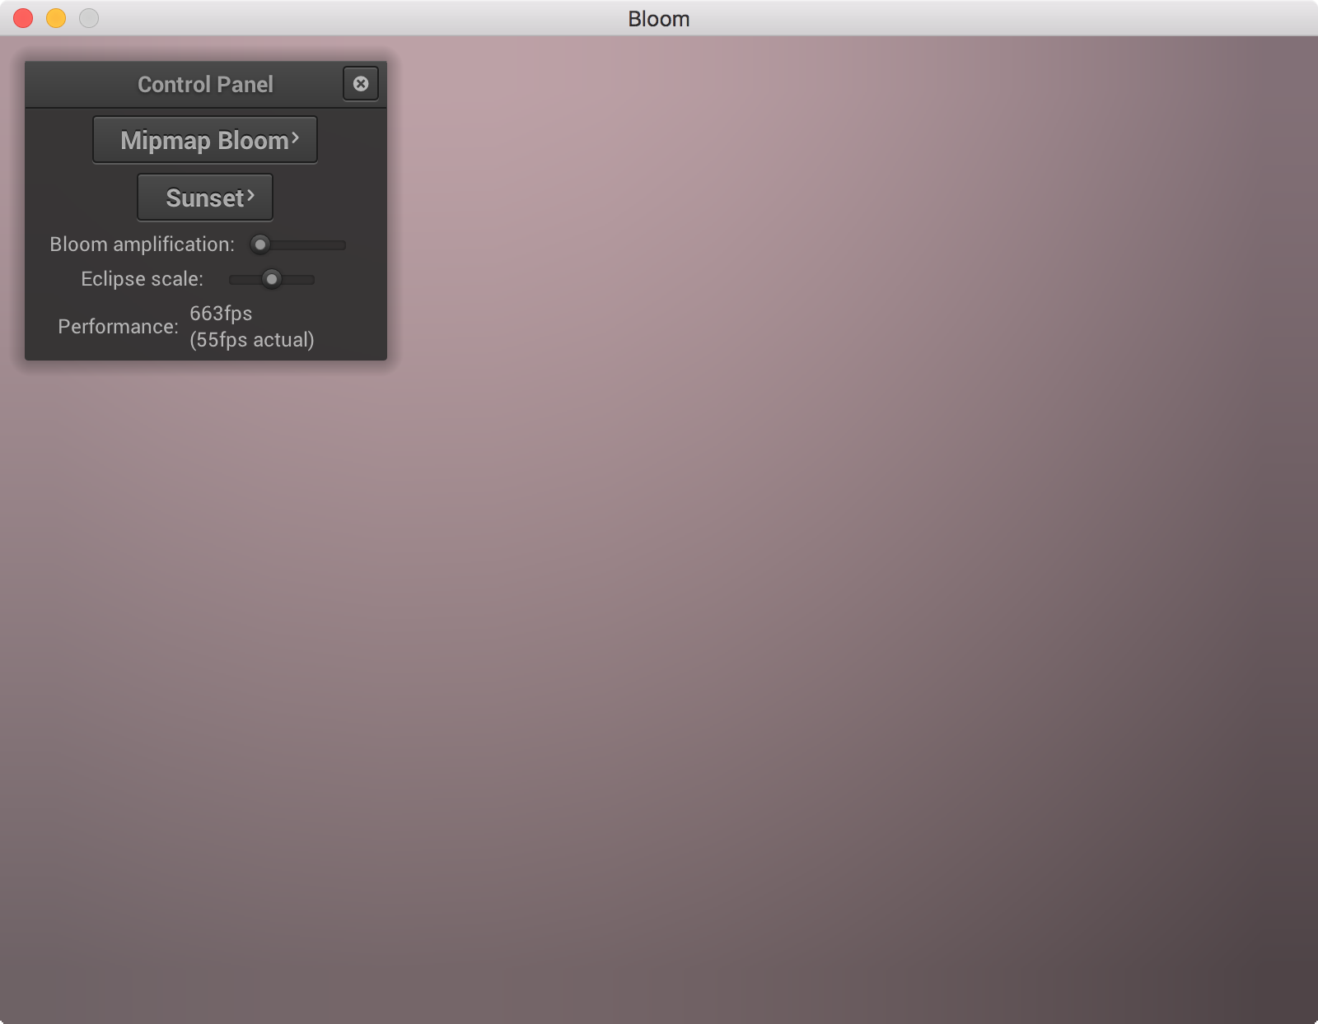
Task: Click the Eclipse scale label
Action: tap(142, 279)
